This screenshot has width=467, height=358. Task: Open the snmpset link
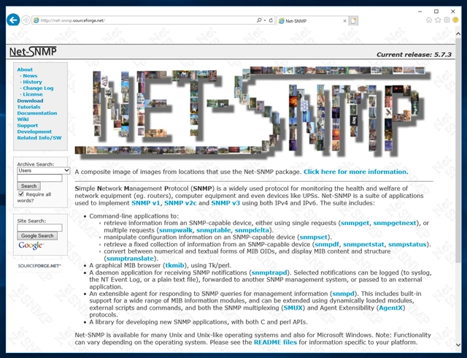tap(313, 237)
